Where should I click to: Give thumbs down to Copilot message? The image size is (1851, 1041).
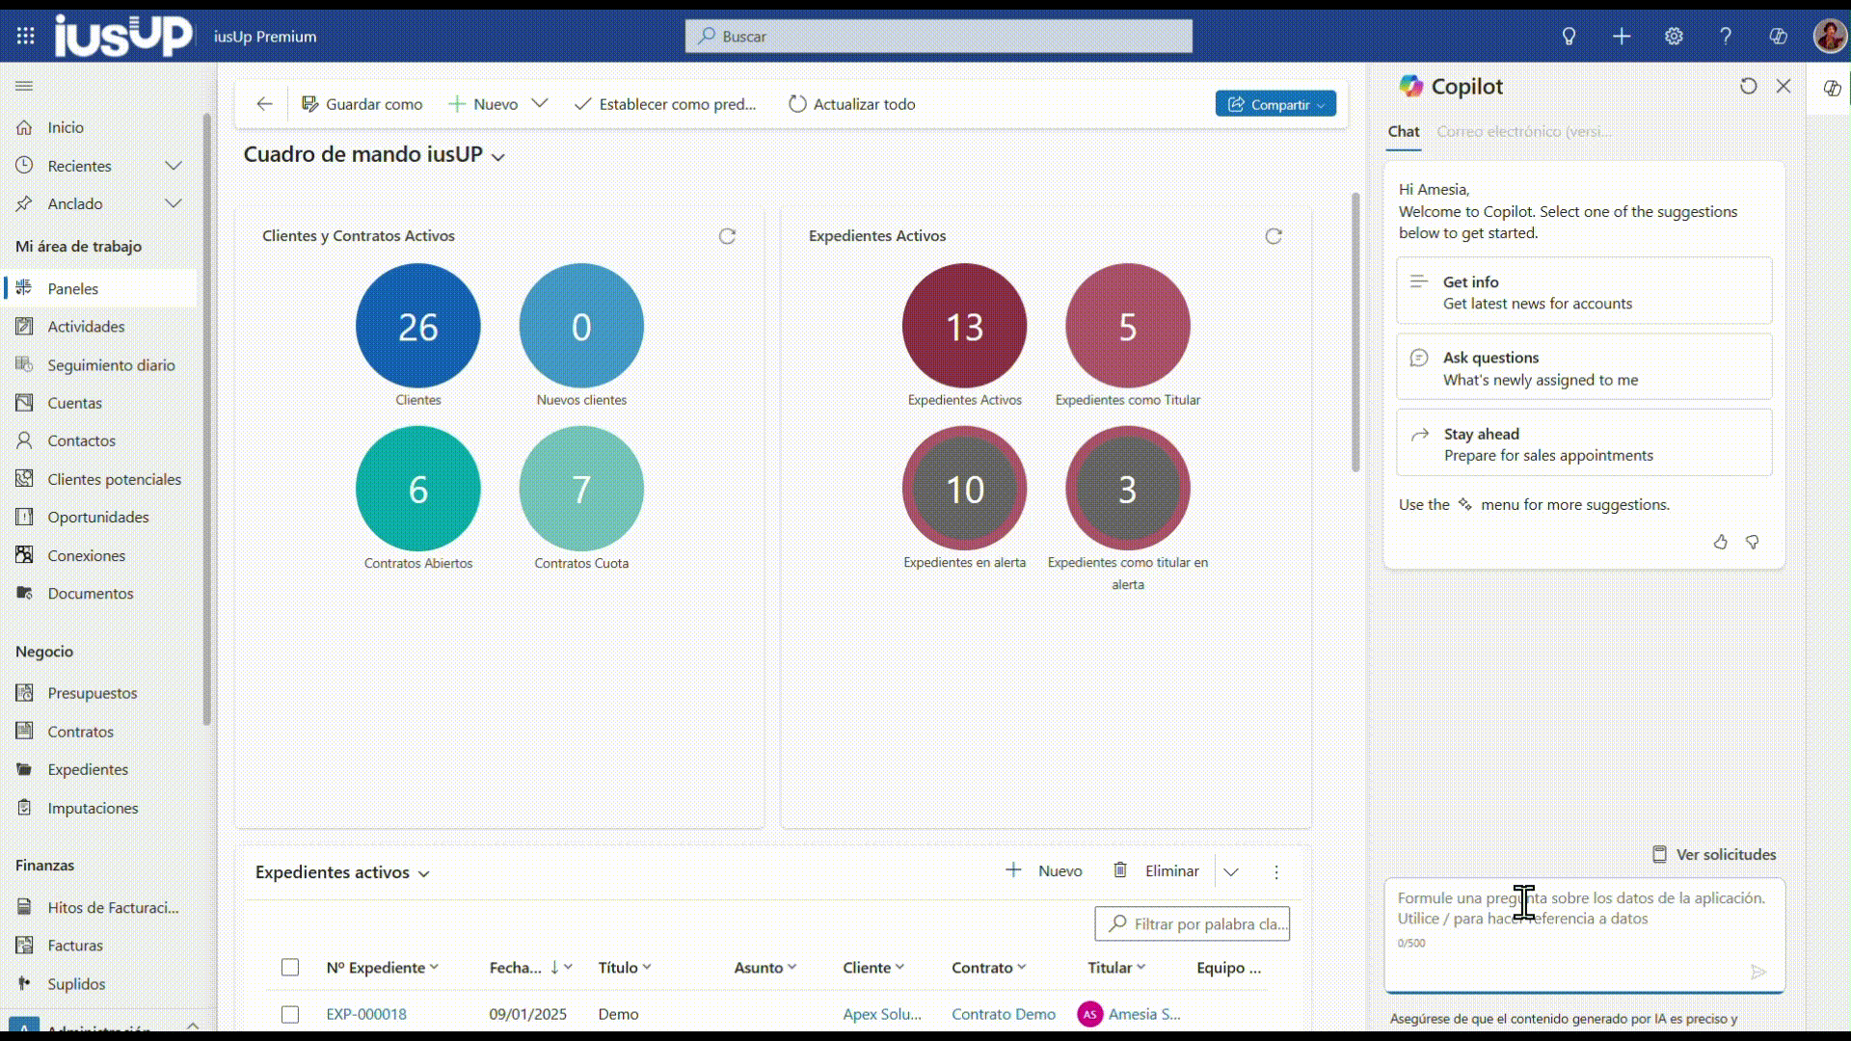(1753, 543)
